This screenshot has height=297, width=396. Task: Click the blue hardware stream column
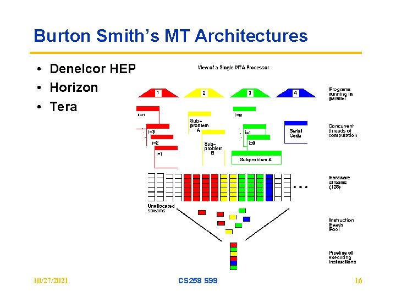point(269,188)
